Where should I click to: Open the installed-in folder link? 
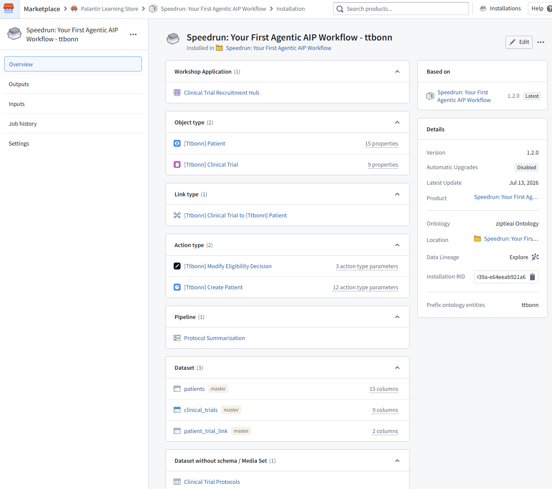point(278,48)
